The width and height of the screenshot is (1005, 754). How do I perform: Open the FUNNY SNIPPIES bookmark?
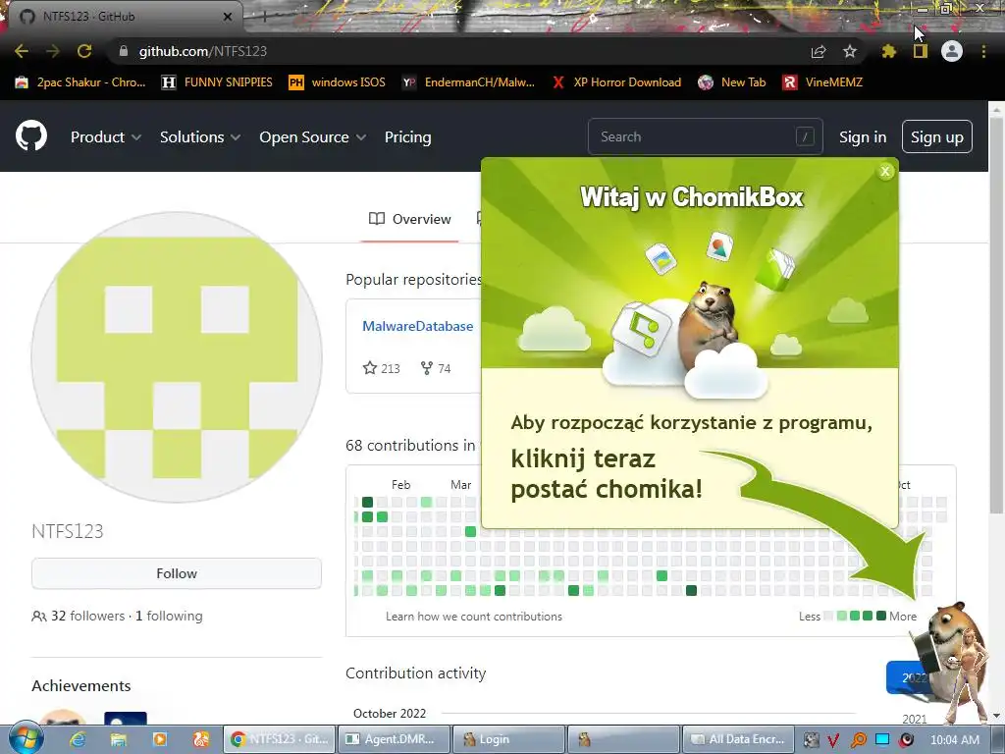click(x=217, y=82)
